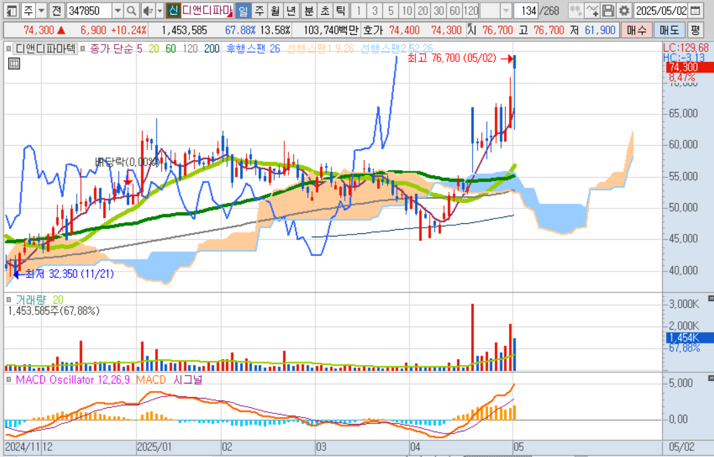
Task: Click moving average 120 legend label
Action: click(190, 48)
